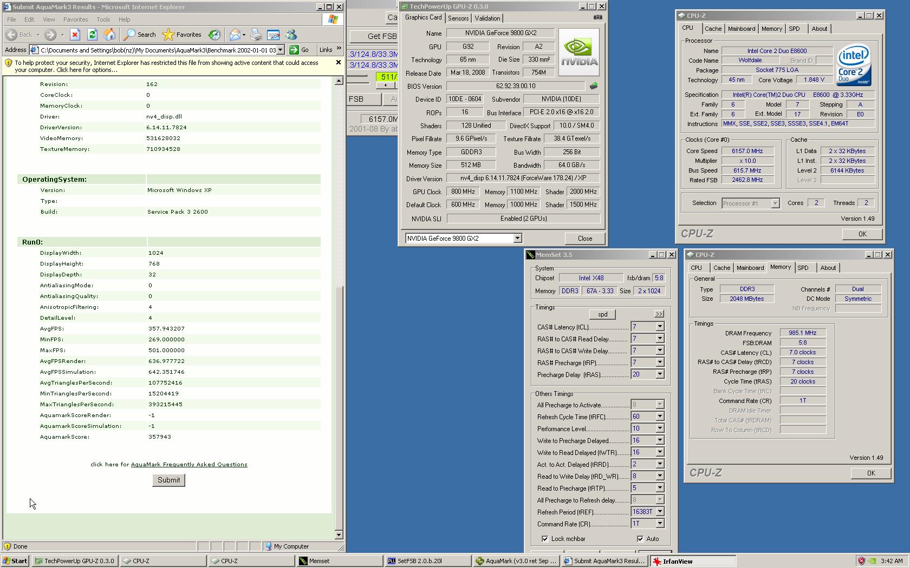Switch to the Validation tab in GPU-Z
This screenshot has width=910, height=568.
coord(487,18)
